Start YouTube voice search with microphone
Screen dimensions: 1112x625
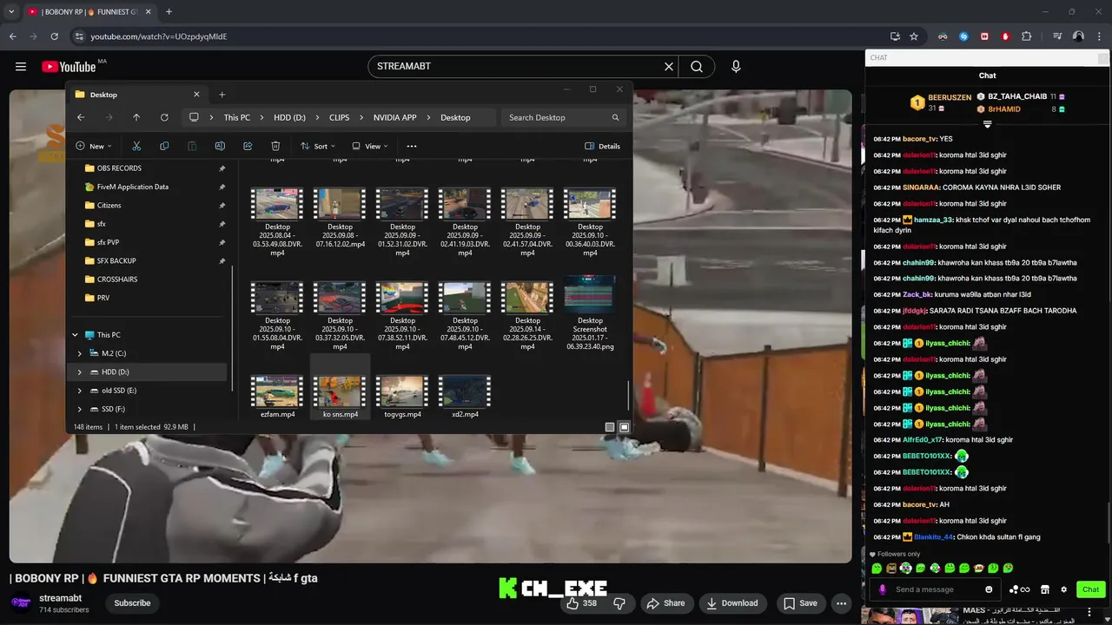point(736,66)
